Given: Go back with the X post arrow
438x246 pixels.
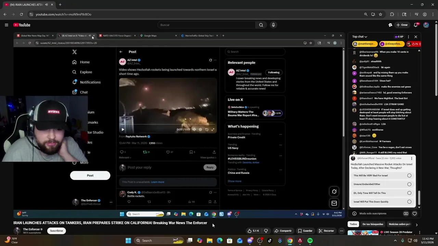Looking at the screenshot, I should 121,52.
